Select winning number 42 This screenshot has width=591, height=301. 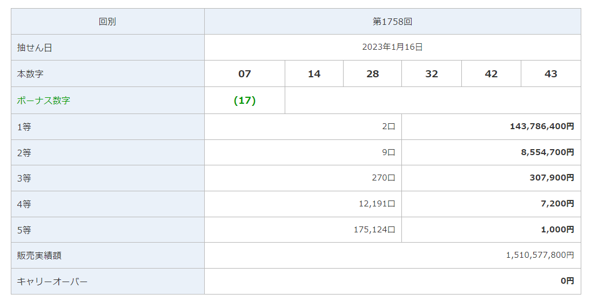(491, 74)
